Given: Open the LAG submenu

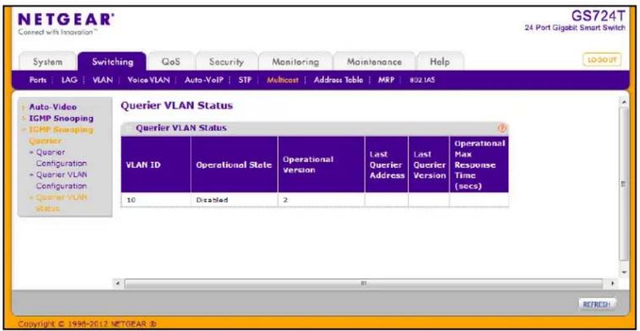Looking at the screenshot, I should point(69,80).
